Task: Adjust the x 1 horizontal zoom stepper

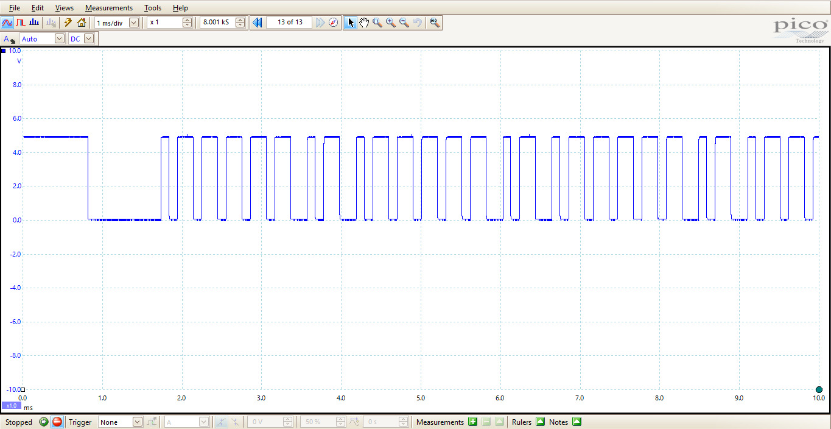Action: point(187,23)
